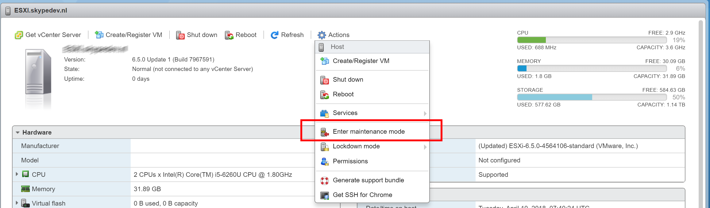This screenshot has width=710, height=208.
Task: Click the Manufacturer row label
Action: [40, 146]
